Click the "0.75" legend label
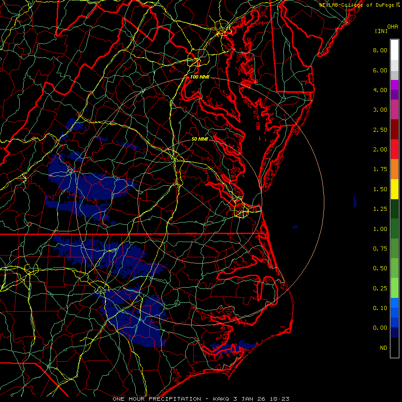The width and height of the screenshot is (402, 402). click(x=380, y=249)
